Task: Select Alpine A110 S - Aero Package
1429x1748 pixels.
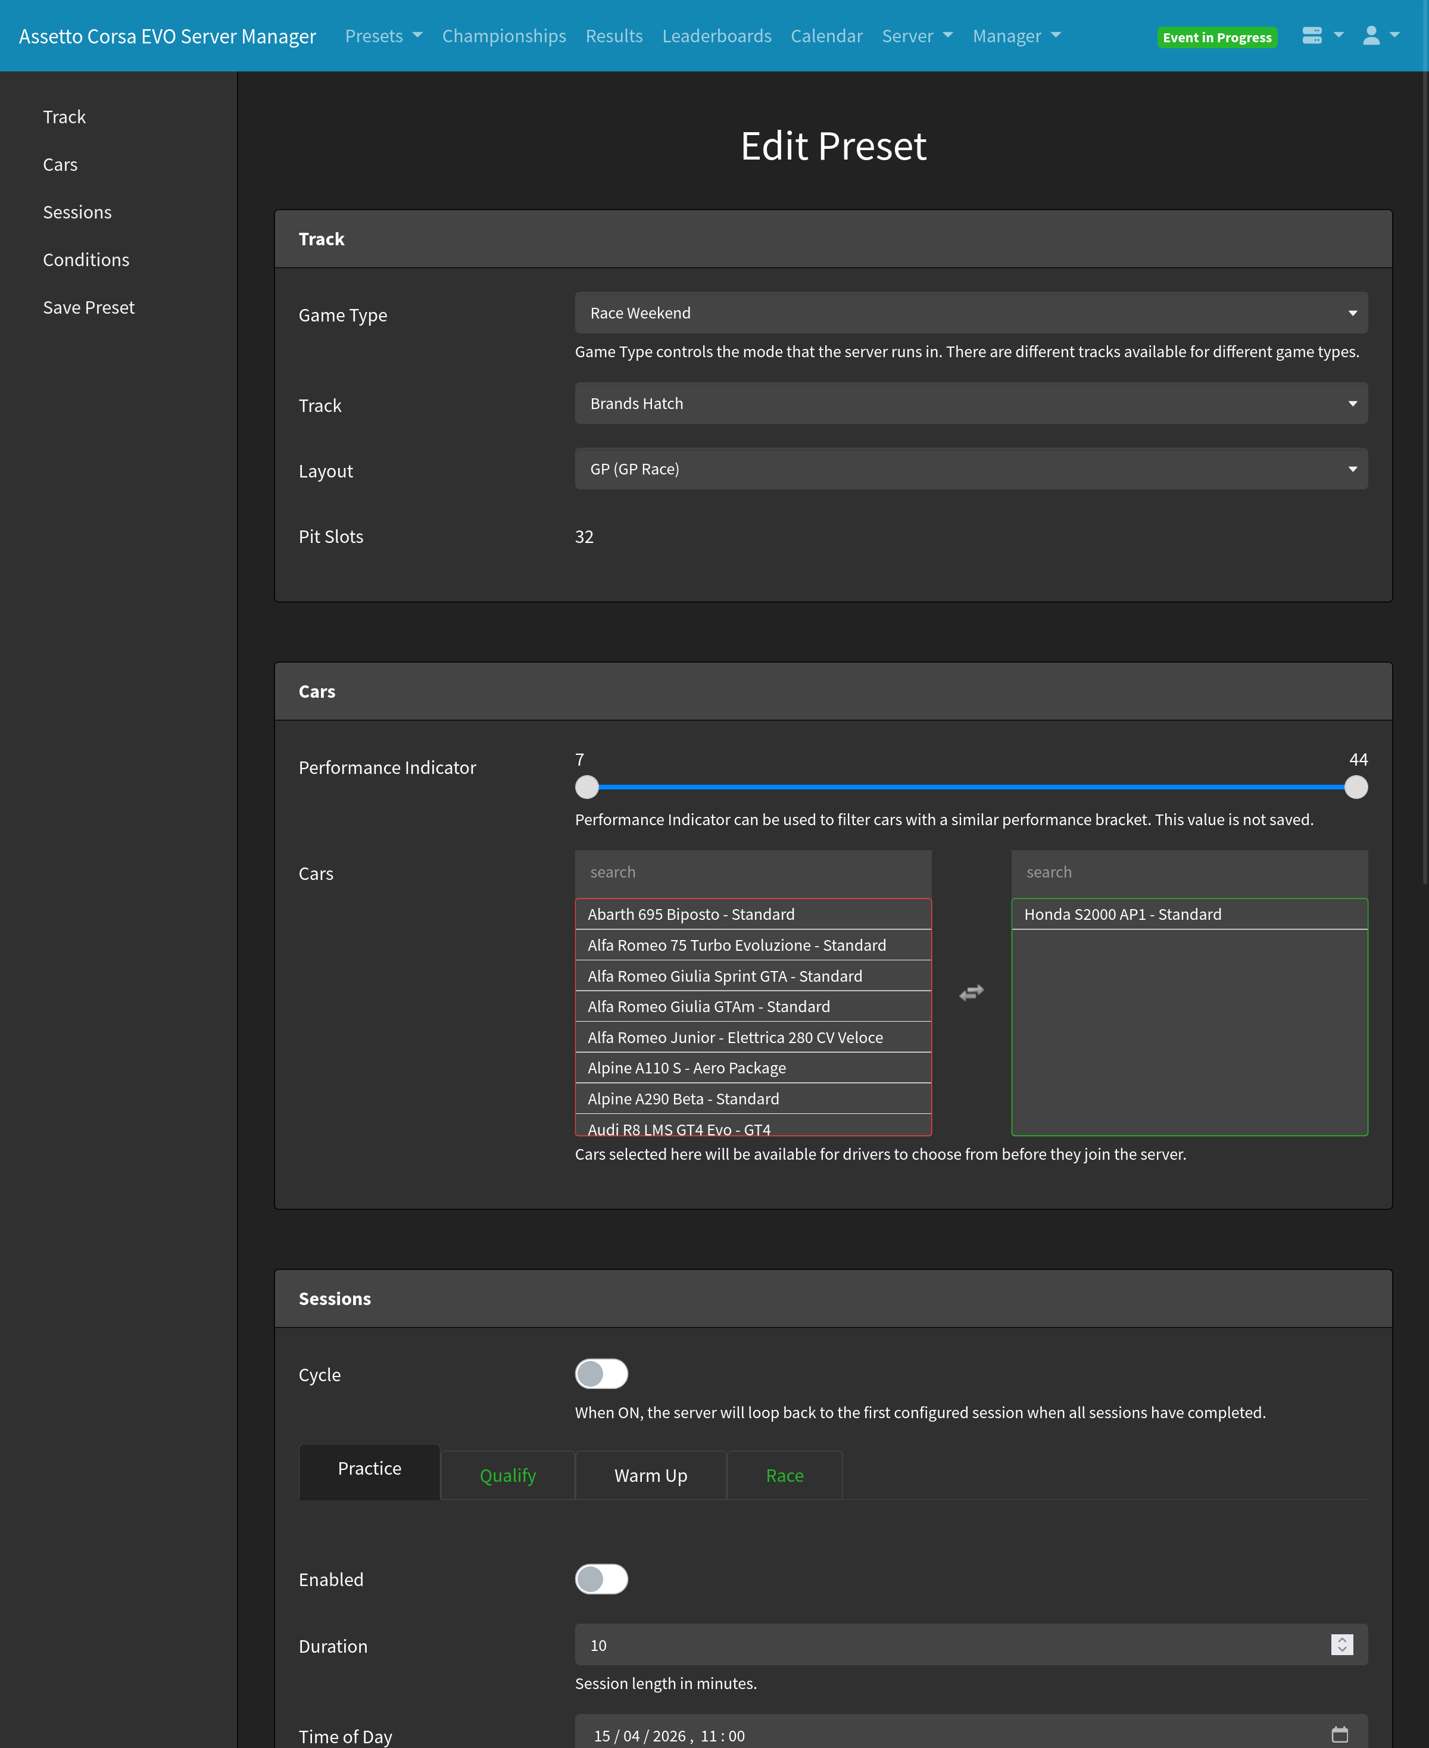Action: tap(753, 1068)
